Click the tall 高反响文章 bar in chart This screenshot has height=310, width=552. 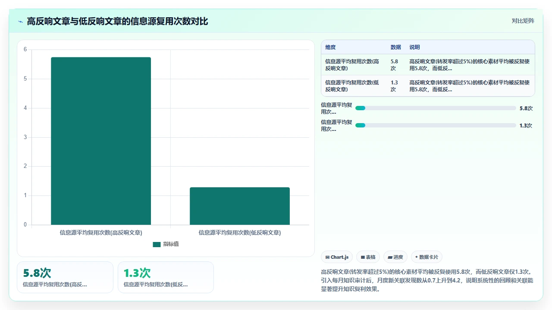tap(101, 141)
